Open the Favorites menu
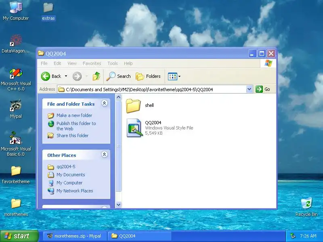 [92, 63]
